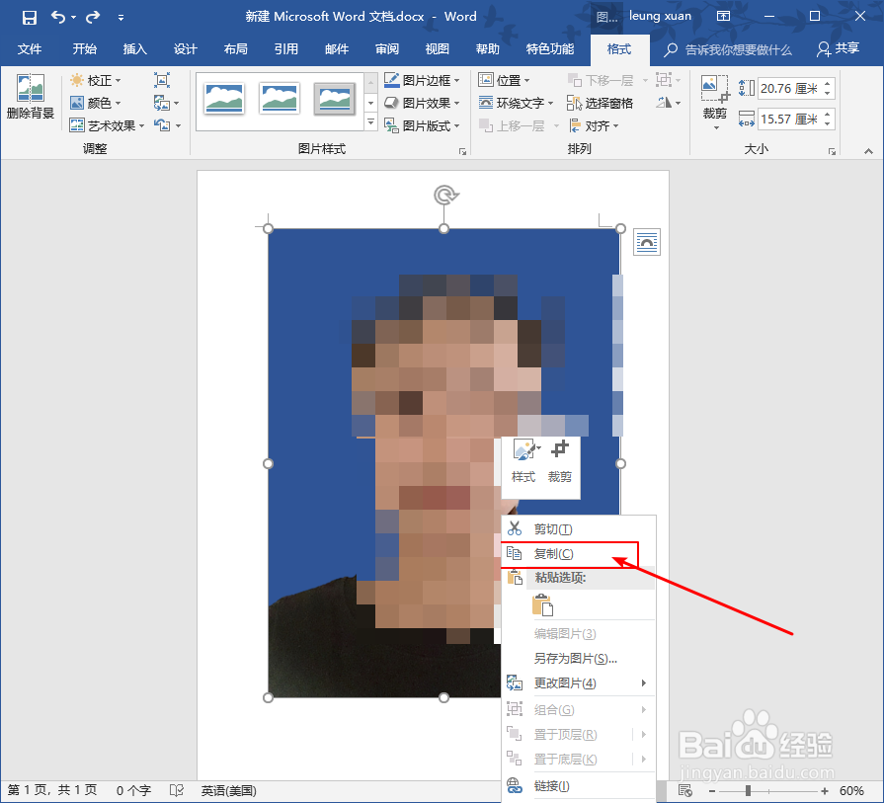Choose Save as Picture (另存为图片)
The image size is (884, 803).
tap(579, 658)
